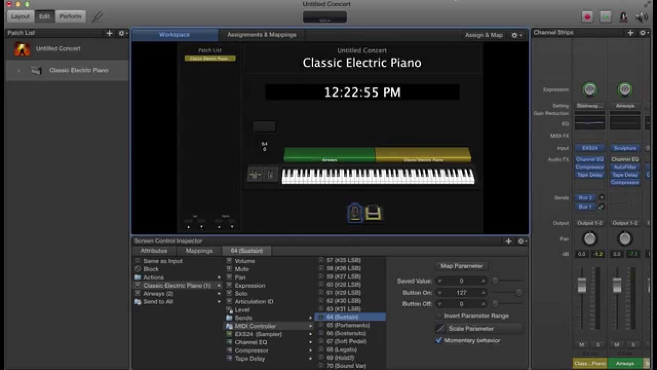
Task: Enable Invert Parameter Range option
Action: (439, 316)
